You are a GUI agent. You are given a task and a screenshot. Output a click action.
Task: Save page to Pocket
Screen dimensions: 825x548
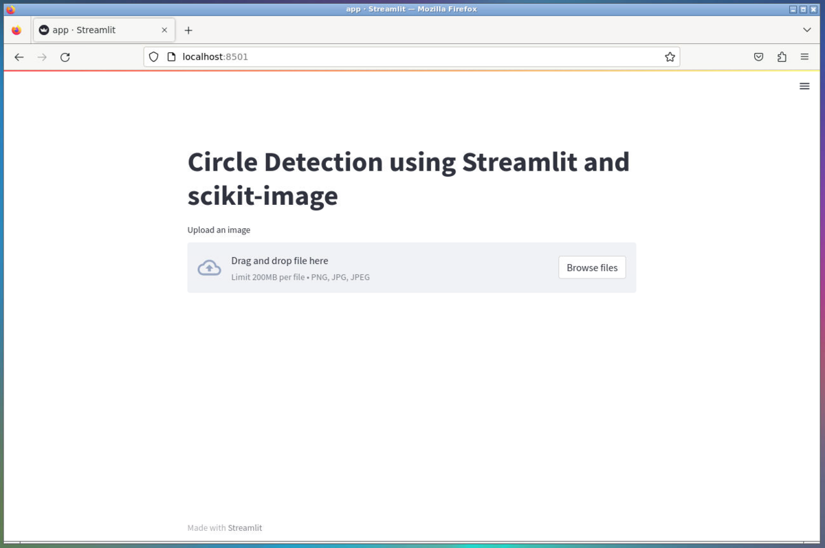(758, 57)
